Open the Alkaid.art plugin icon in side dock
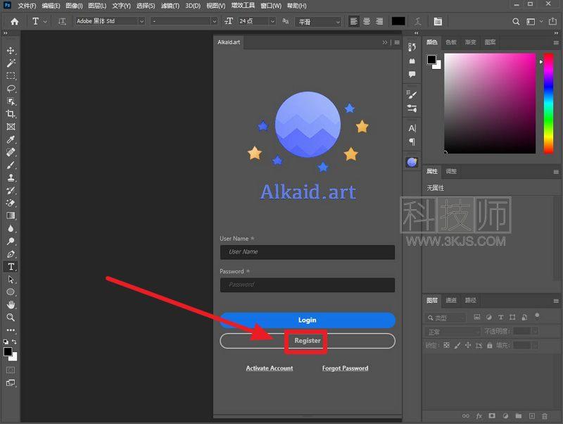Viewport: 563px width, 424px height. click(x=412, y=163)
